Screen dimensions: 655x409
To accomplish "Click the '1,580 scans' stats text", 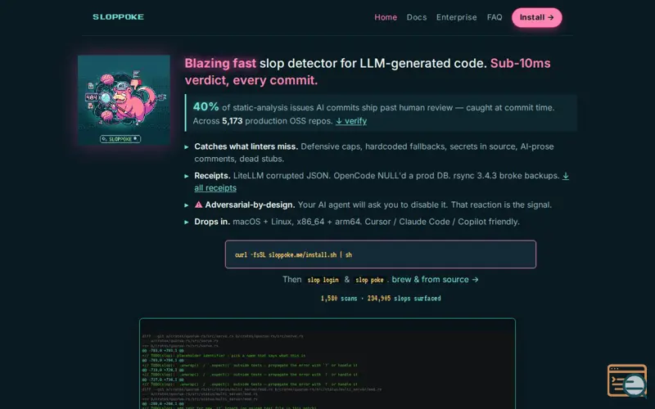I will pos(339,299).
